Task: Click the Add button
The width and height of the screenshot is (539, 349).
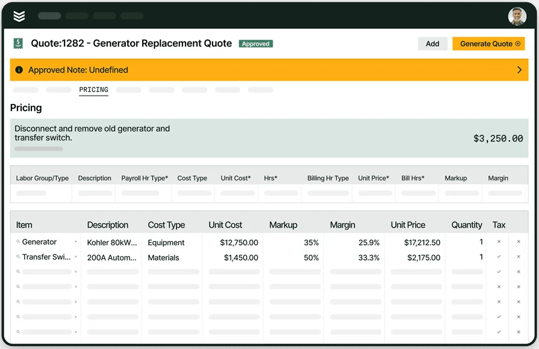Action: click(x=432, y=43)
